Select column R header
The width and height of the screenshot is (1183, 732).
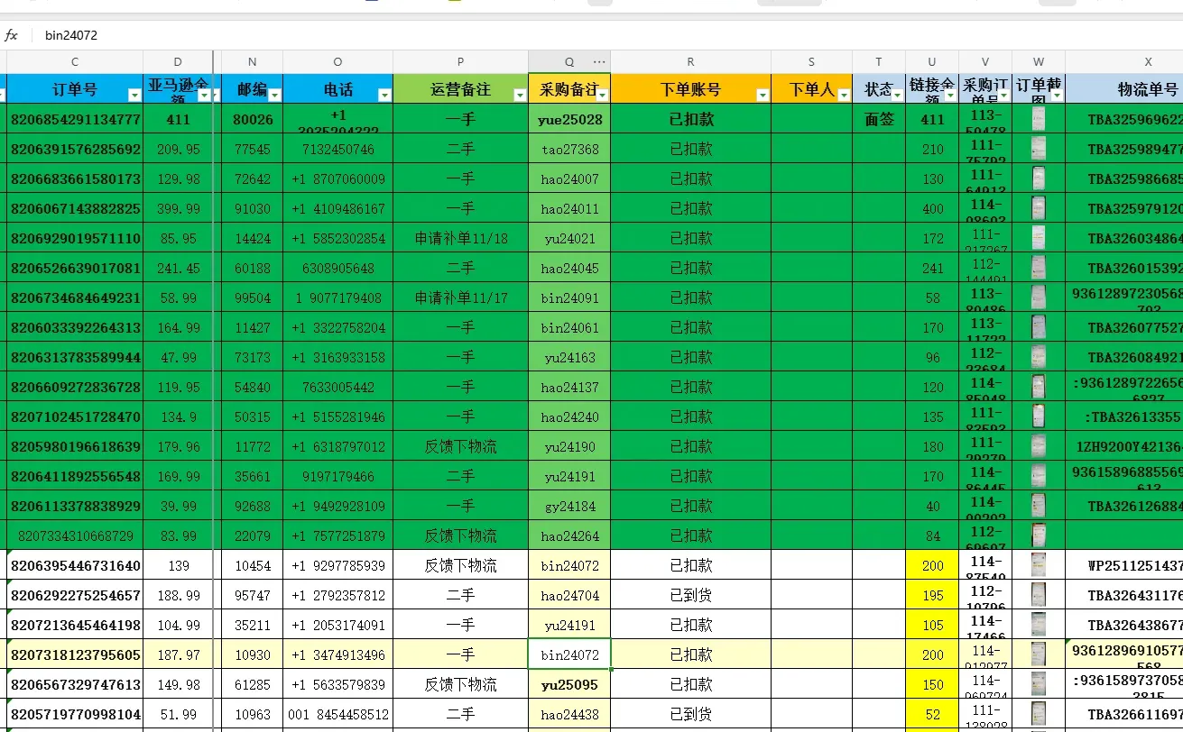pos(690,61)
